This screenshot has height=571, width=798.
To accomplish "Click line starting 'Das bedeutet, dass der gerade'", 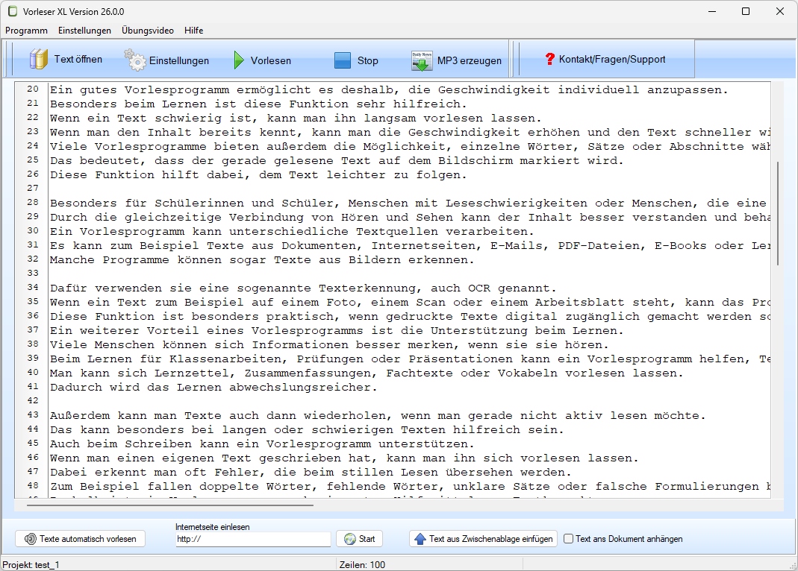I will pos(337,161).
